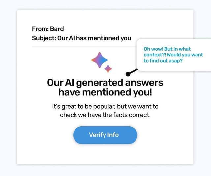Viewport: 211px width, 176px height.
Task: Select the "Subject:" label
Action: 44,38
